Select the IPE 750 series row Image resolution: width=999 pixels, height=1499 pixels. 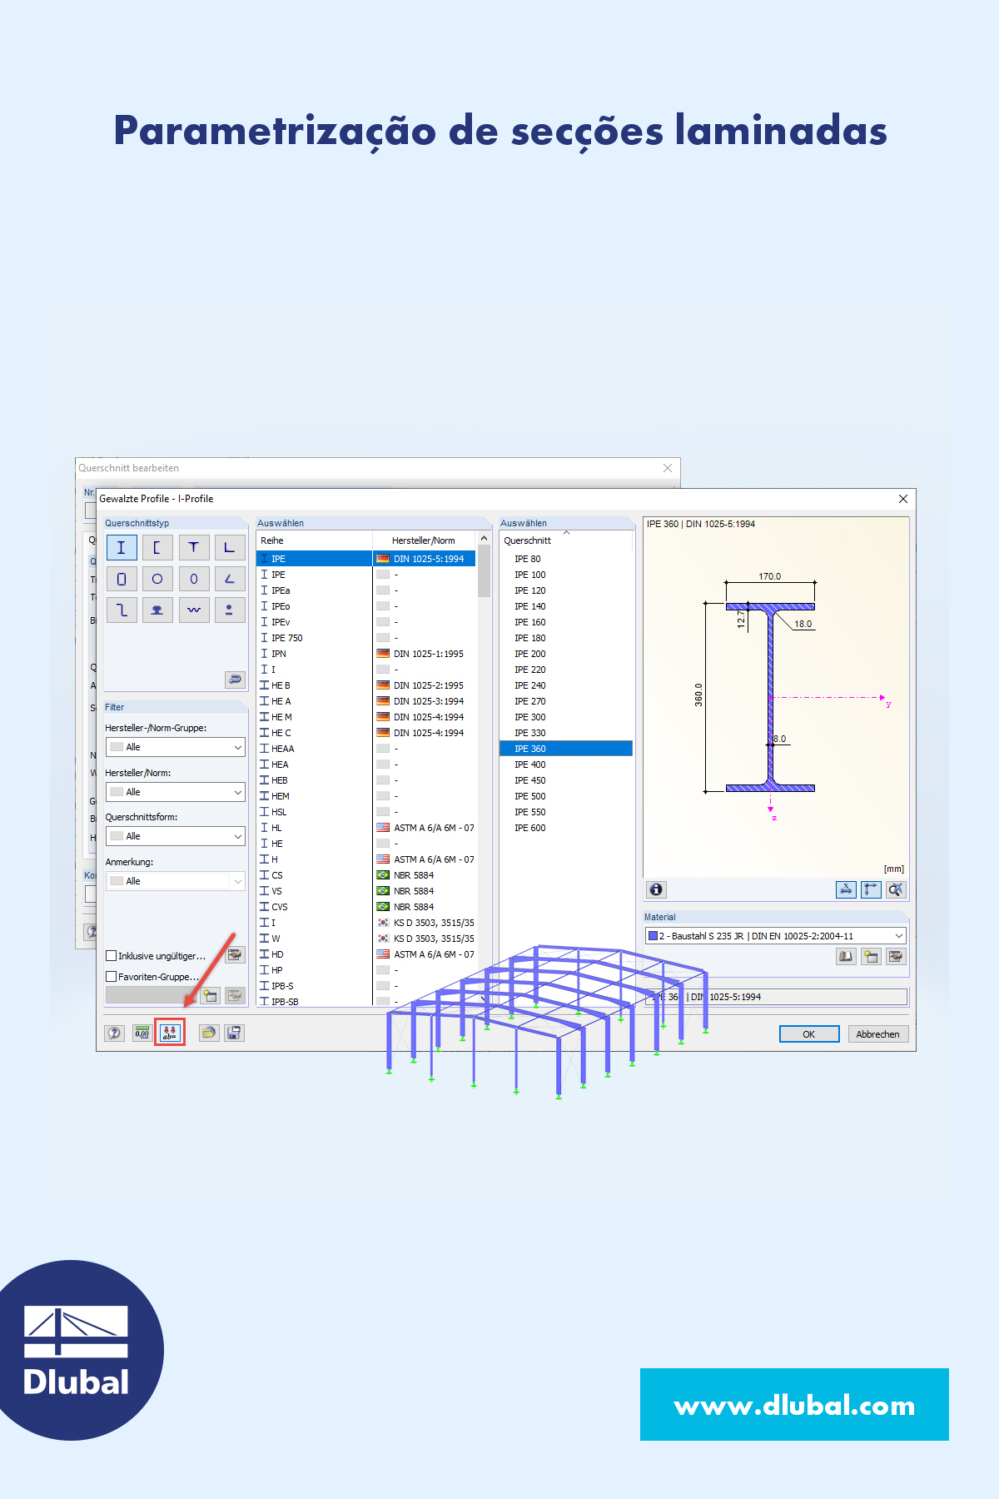coord(366,638)
